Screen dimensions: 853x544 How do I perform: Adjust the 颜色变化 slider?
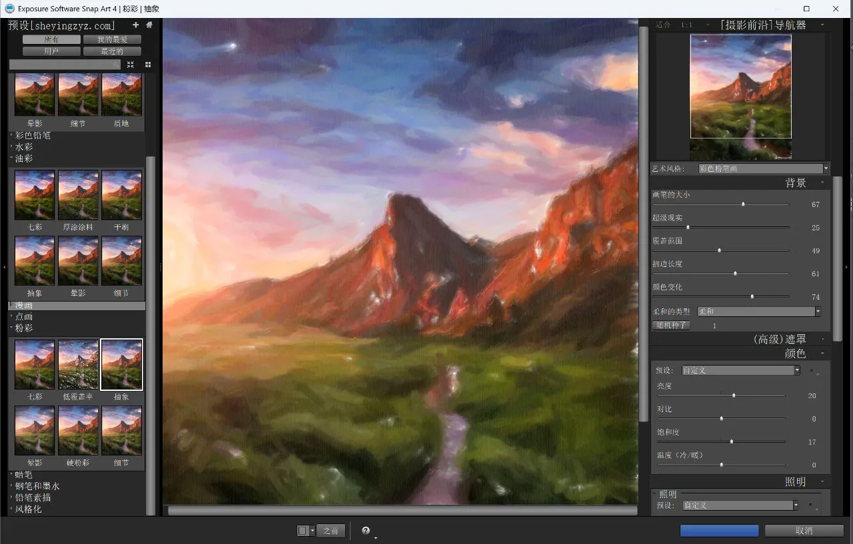(x=720, y=296)
